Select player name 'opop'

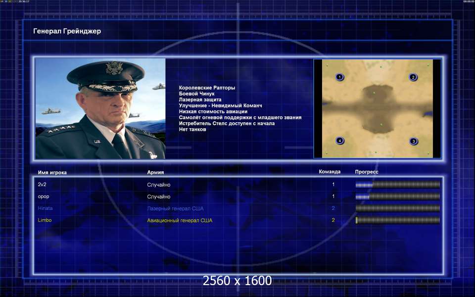click(44, 197)
